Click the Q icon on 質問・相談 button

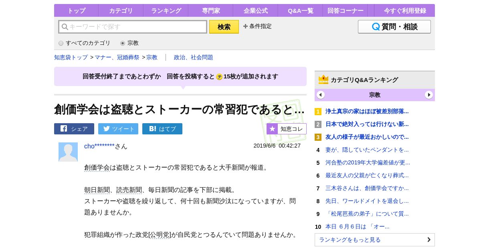[x=376, y=27]
